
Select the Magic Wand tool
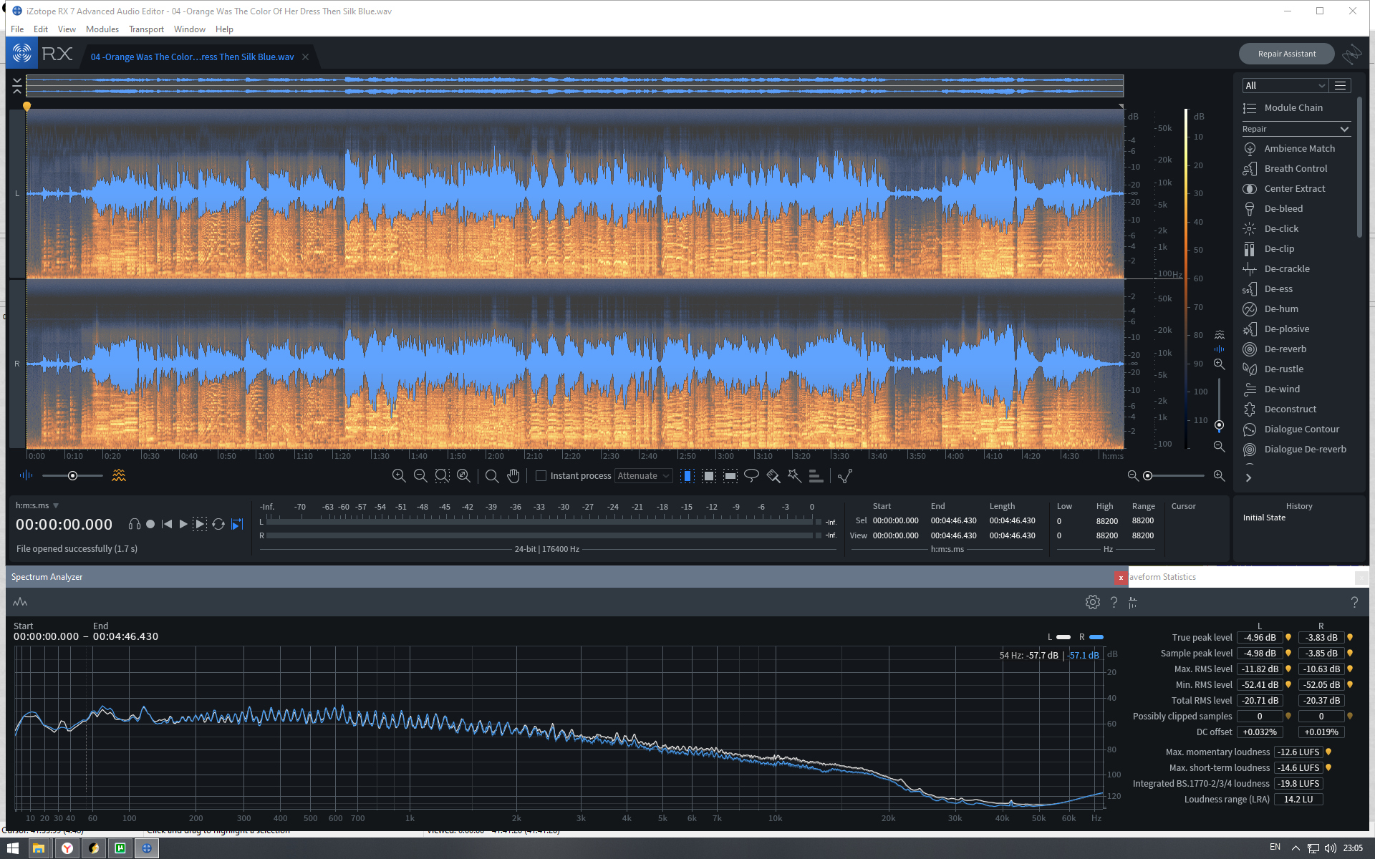point(794,476)
